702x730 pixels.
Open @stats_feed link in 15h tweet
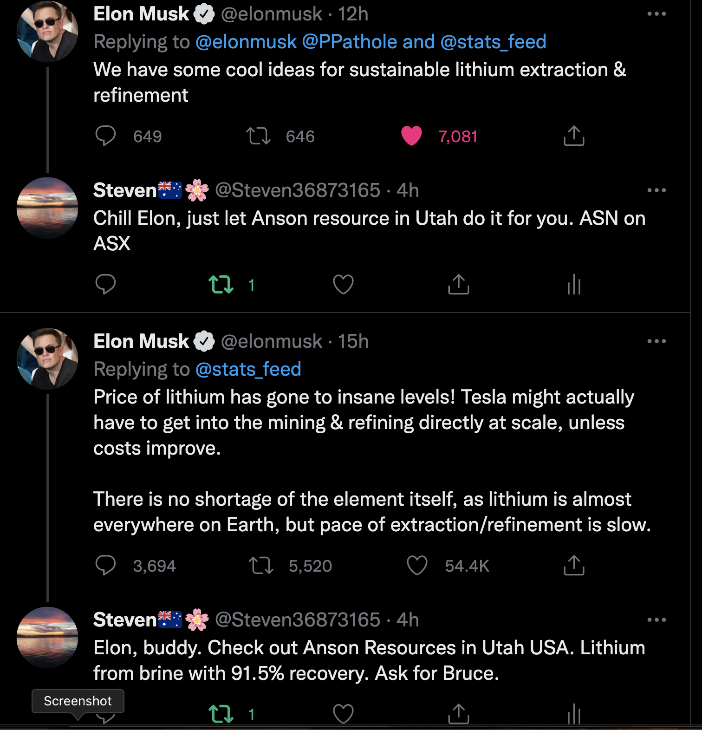(248, 369)
